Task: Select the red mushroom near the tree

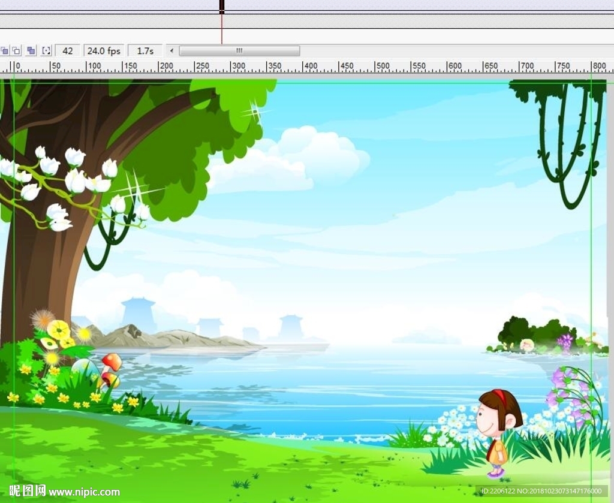Action: [x=112, y=362]
